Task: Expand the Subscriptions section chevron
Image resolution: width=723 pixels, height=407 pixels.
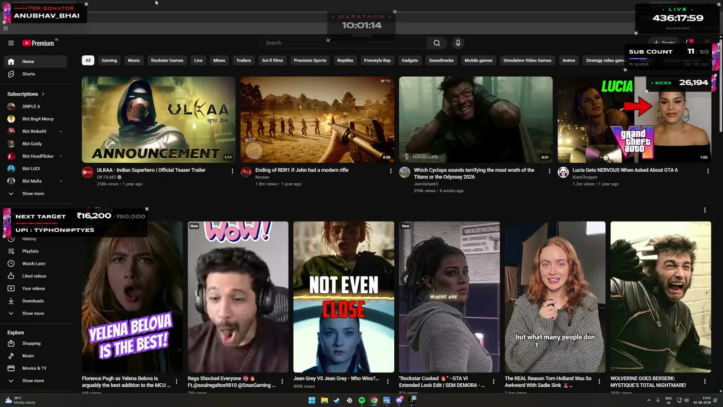Action: coord(43,94)
